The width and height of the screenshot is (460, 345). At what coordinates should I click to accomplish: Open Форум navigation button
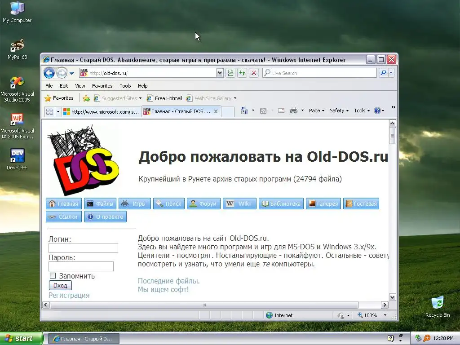pos(203,203)
